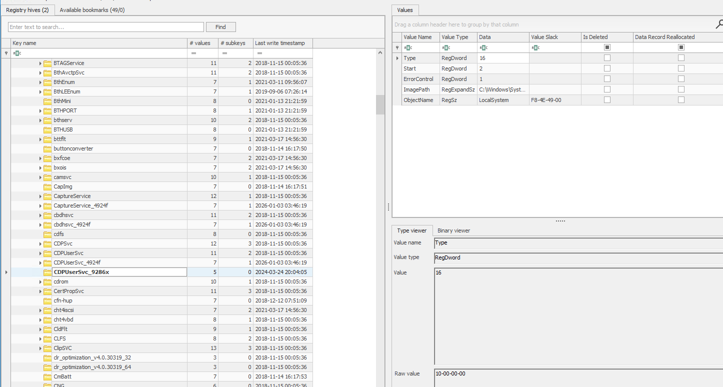The height and width of the screenshot is (387, 723).
Task: Click the registry tree vertical scrollbar thumb
Action: click(x=380, y=104)
